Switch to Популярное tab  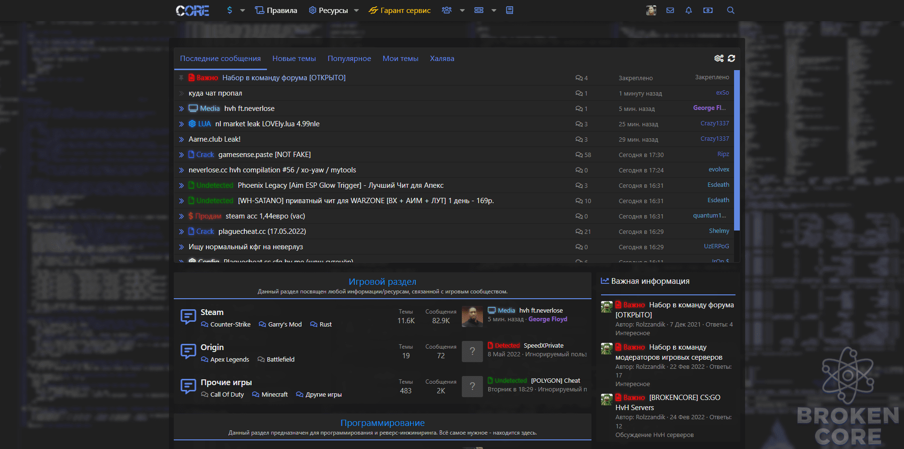350,59
